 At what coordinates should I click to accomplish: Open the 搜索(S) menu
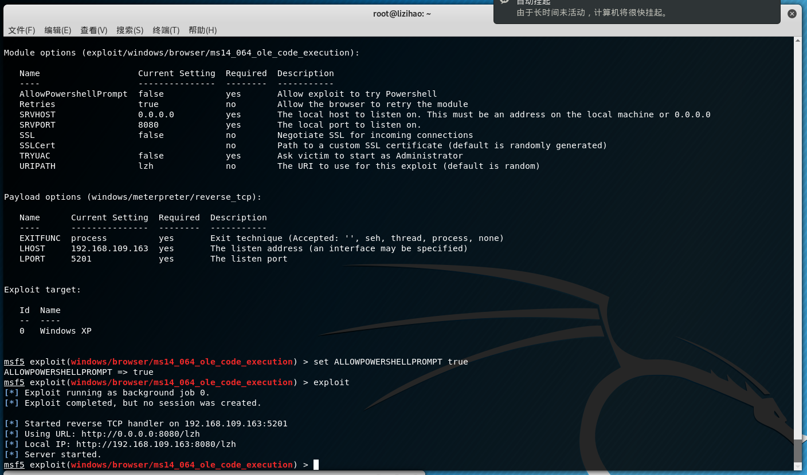click(x=130, y=30)
